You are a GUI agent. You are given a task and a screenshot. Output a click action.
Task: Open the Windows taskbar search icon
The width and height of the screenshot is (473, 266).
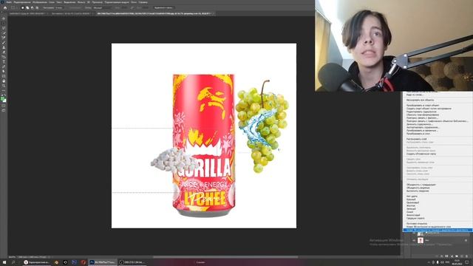(13, 262)
